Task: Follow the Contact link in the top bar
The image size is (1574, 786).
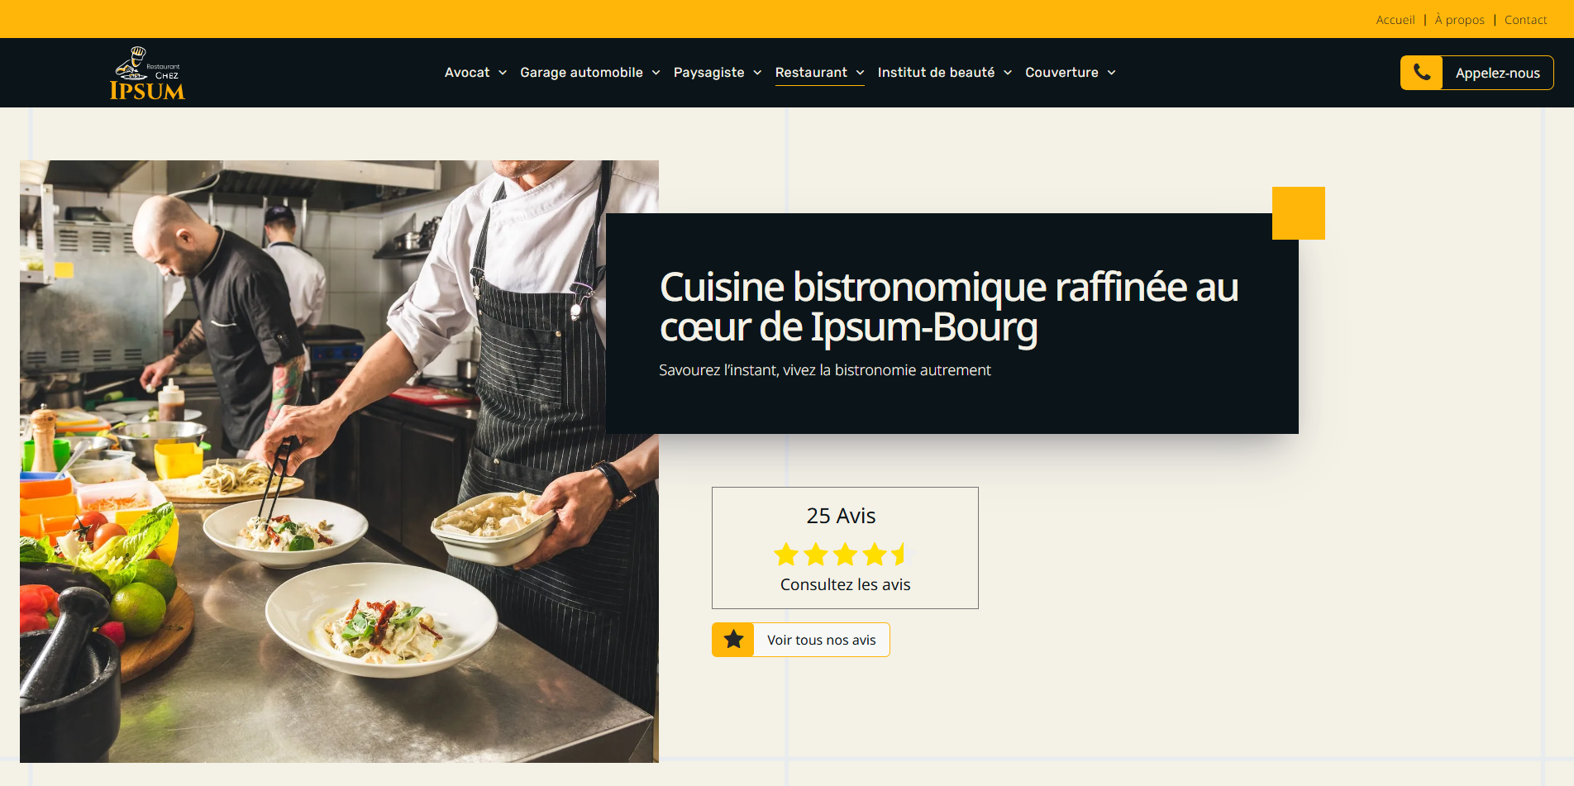Action: point(1525,20)
